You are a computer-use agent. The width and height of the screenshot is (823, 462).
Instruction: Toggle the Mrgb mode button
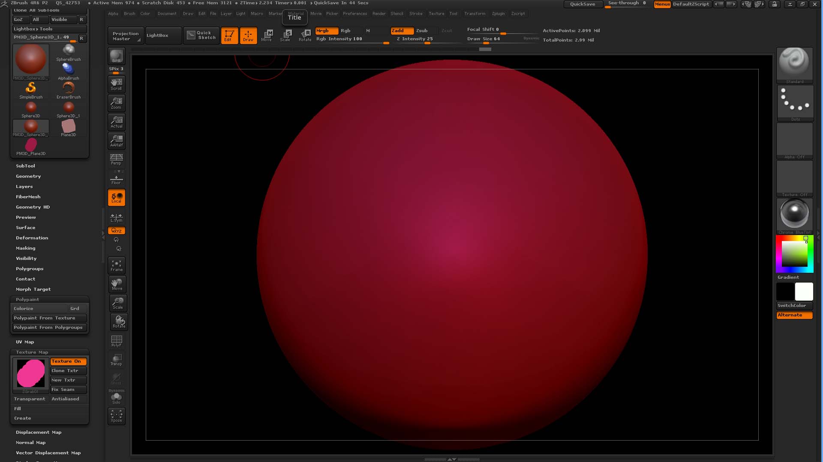(326, 31)
